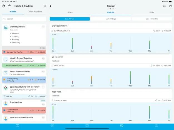
Task: Click the Mon Tue Wed Thu Fri green schedule bar
Action: (24, 65)
